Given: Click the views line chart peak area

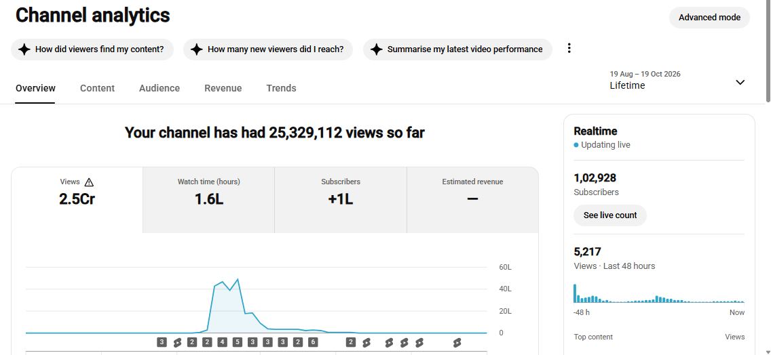Looking at the screenshot, I should point(238,280).
